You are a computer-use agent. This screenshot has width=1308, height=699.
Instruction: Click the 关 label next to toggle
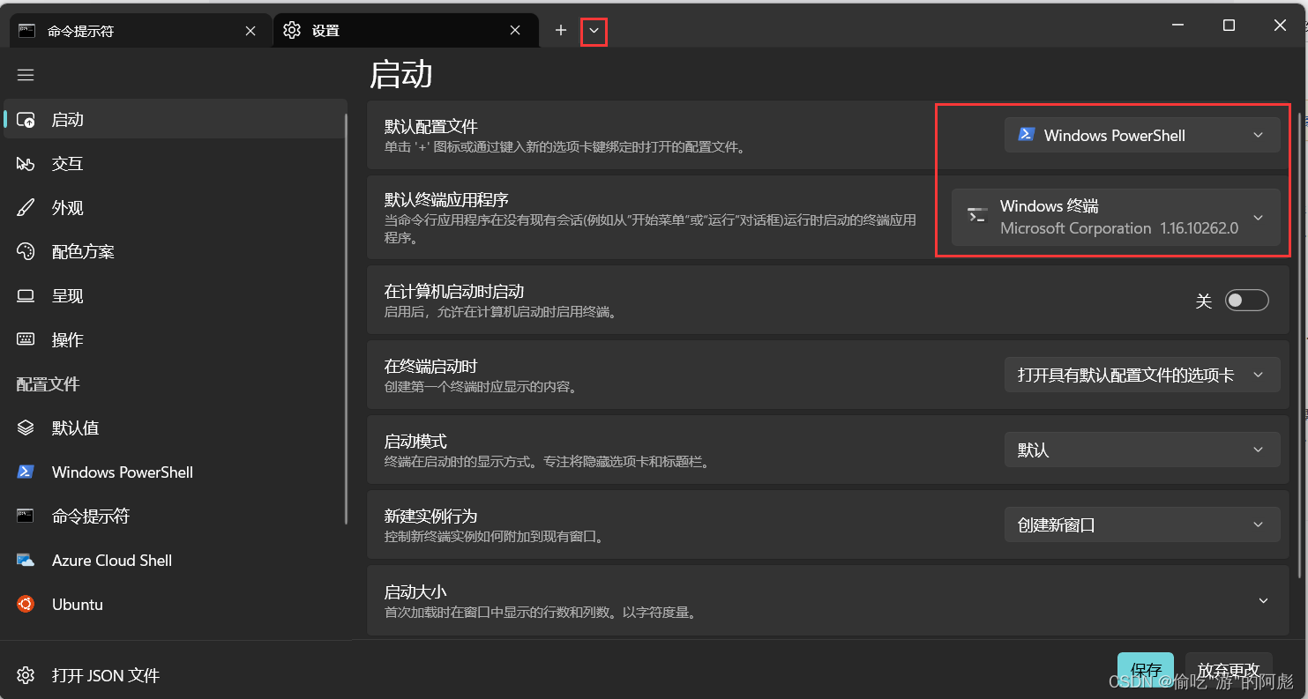click(x=1204, y=301)
